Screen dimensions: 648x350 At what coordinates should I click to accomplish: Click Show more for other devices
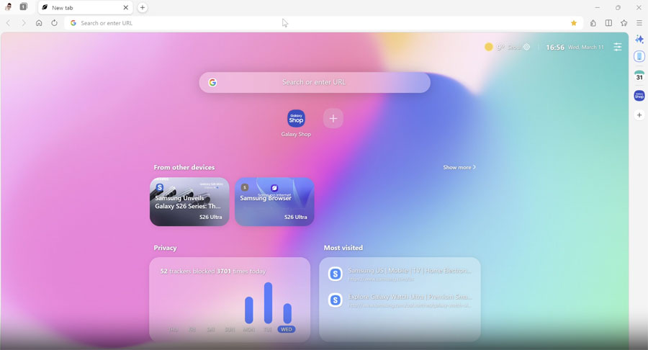point(459,167)
